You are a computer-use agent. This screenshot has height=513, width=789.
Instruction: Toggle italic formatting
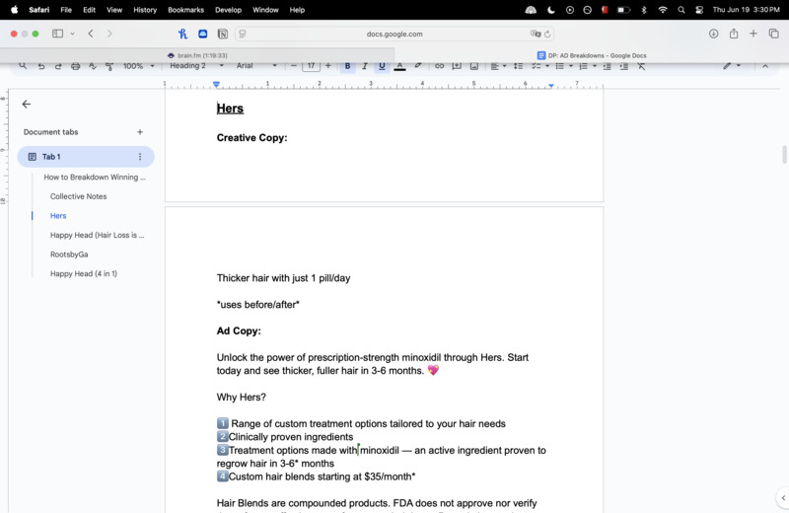click(x=365, y=66)
